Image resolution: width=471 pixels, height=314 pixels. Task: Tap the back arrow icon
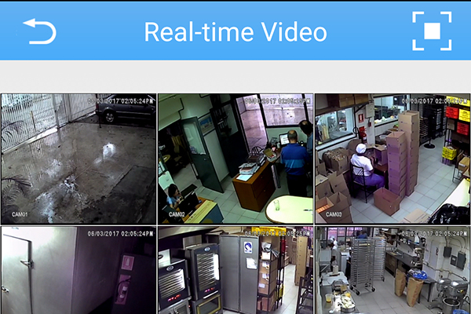40,31
